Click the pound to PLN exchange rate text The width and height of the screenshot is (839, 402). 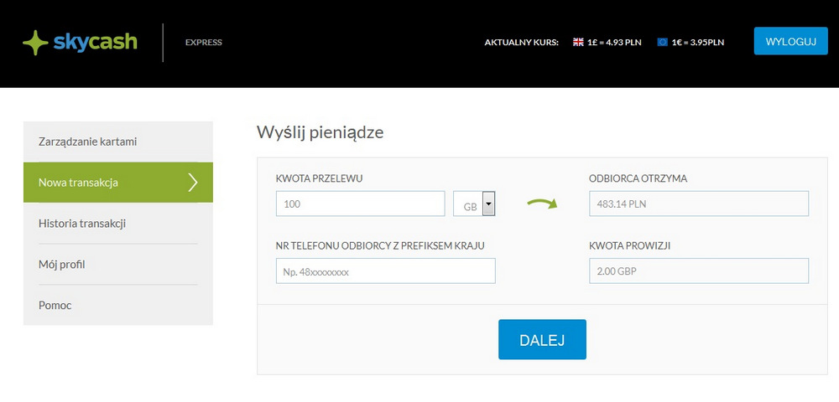614,42
